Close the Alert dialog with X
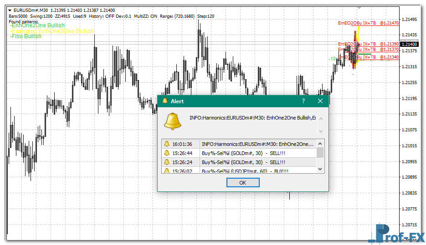 click(320, 101)
